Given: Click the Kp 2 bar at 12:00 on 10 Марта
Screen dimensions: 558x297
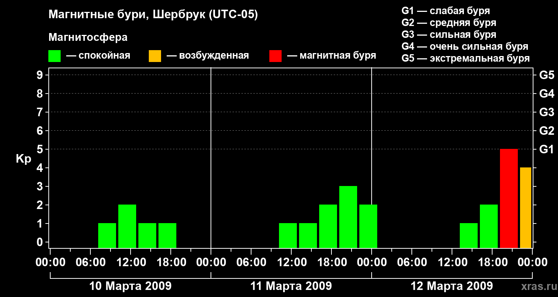Looking at the screenshot, I should pyautogui.click(x=127, y=226).
